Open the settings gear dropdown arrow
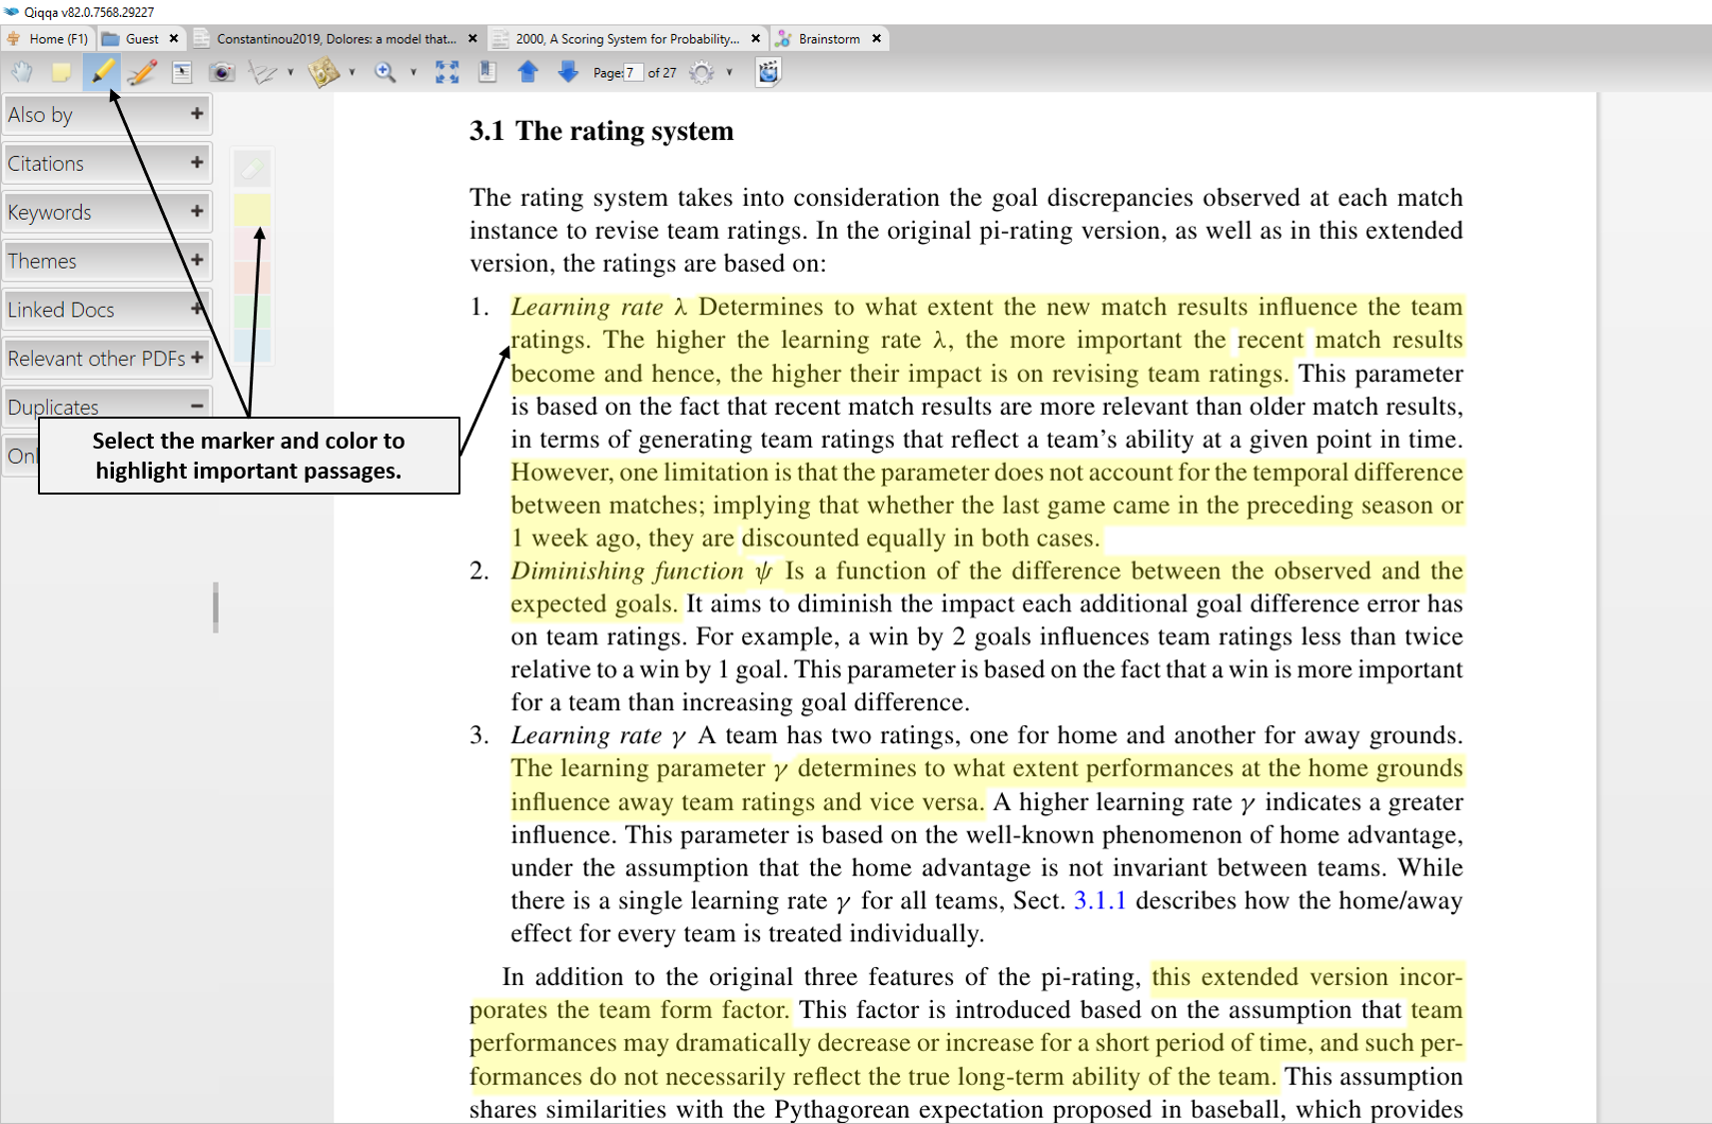Screen dimensions: 1712x1124 point(729,72)
